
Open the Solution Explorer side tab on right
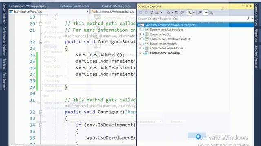point(257,57)
